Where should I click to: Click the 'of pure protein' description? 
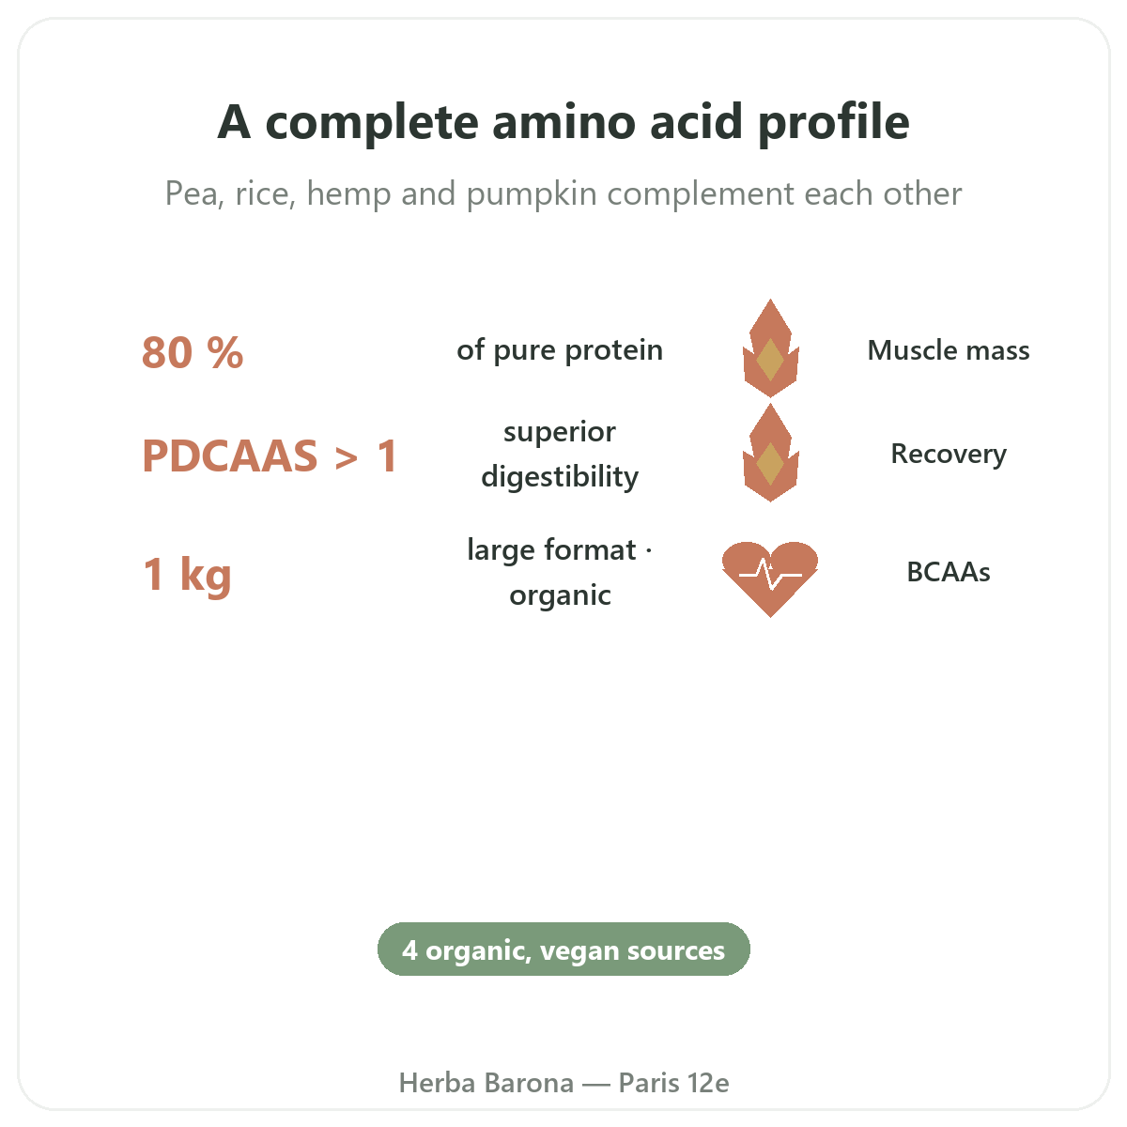click(x=560, y=350)
